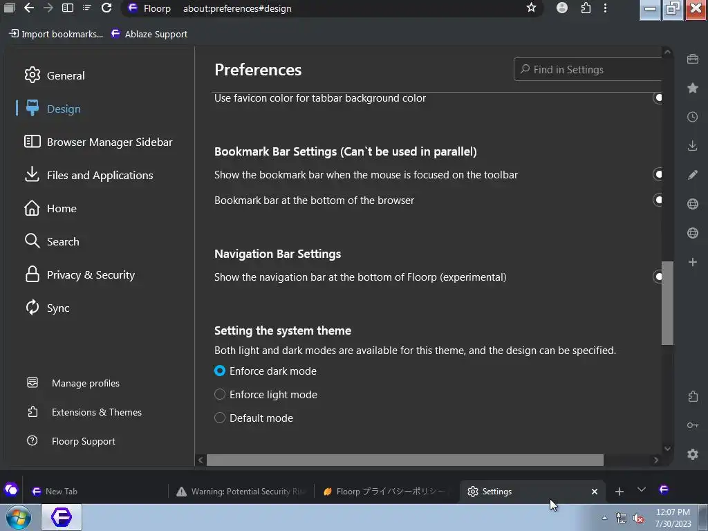Viewport: 708px width, 531px height.
Task: Open the three-dot application menu
Action: point(605,8)
